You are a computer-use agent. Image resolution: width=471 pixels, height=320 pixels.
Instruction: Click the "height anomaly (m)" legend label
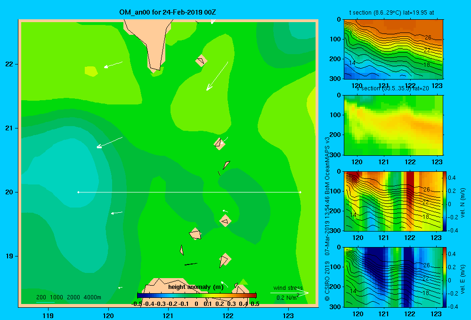[196, 287]
